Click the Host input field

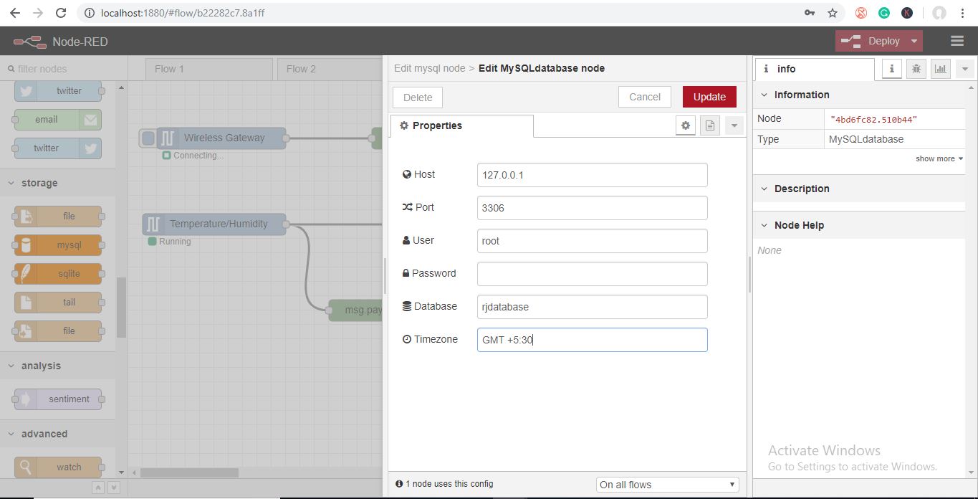coord(592,175)
